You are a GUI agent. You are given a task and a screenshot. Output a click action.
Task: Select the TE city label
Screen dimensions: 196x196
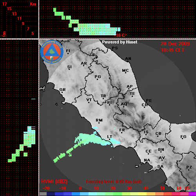(x=132, y=94)
